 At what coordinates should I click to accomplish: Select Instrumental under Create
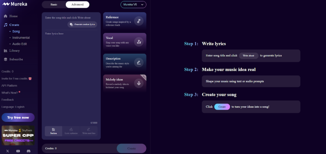coord(21,38)
